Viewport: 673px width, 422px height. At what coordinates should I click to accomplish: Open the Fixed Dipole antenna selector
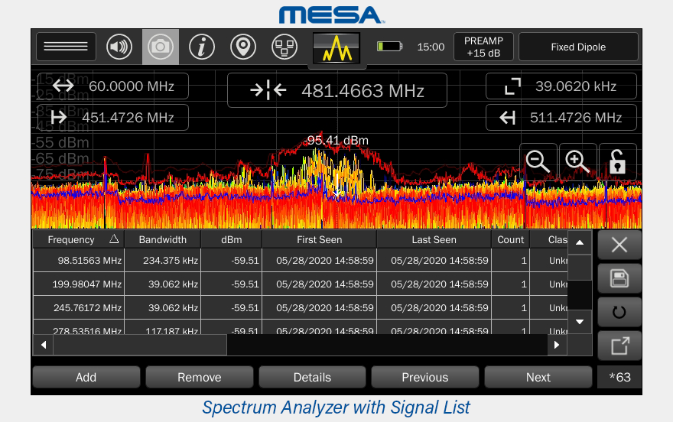click(x=578, y=47)
